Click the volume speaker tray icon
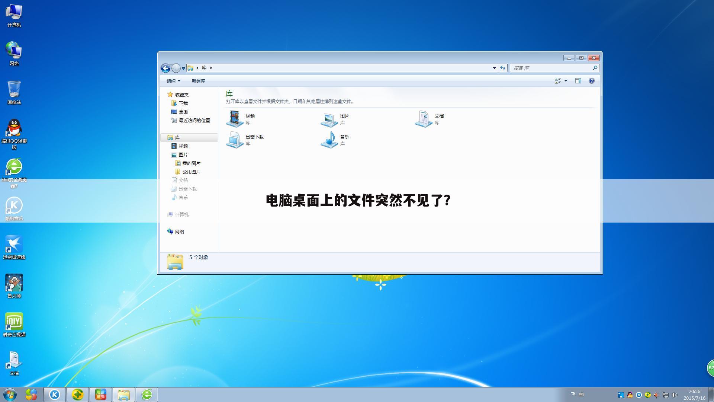This screenshot has width=714, height=402. (675, 395)
